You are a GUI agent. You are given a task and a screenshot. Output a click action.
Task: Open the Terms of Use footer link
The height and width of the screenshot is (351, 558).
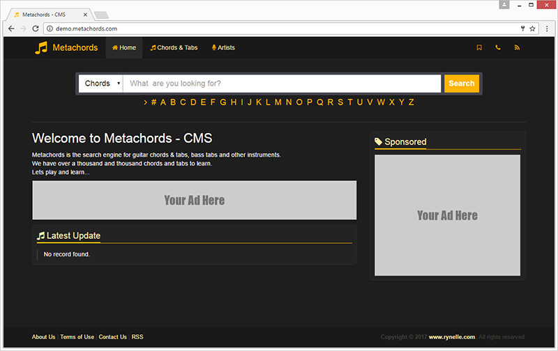(77, 337)
